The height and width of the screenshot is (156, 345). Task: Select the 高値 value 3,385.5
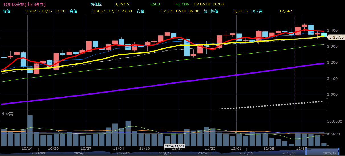(99, 11)
